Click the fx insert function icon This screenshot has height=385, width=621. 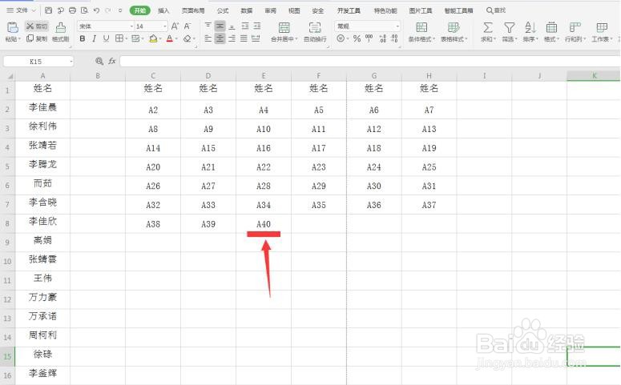coord(112,62)
